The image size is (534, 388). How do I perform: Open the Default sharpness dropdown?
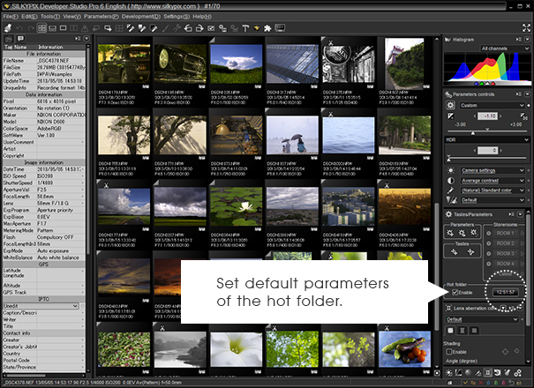[493, 200]
